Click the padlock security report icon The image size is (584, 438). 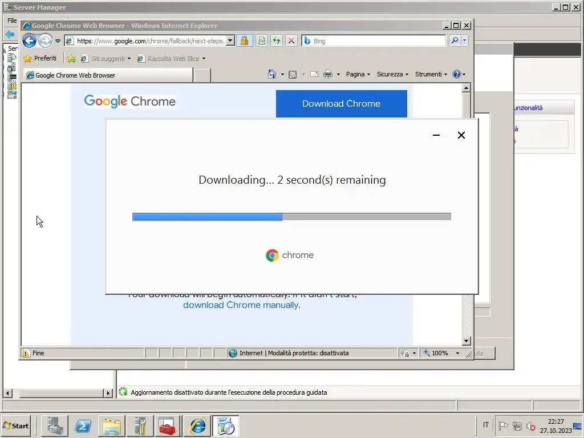(244, 40)
